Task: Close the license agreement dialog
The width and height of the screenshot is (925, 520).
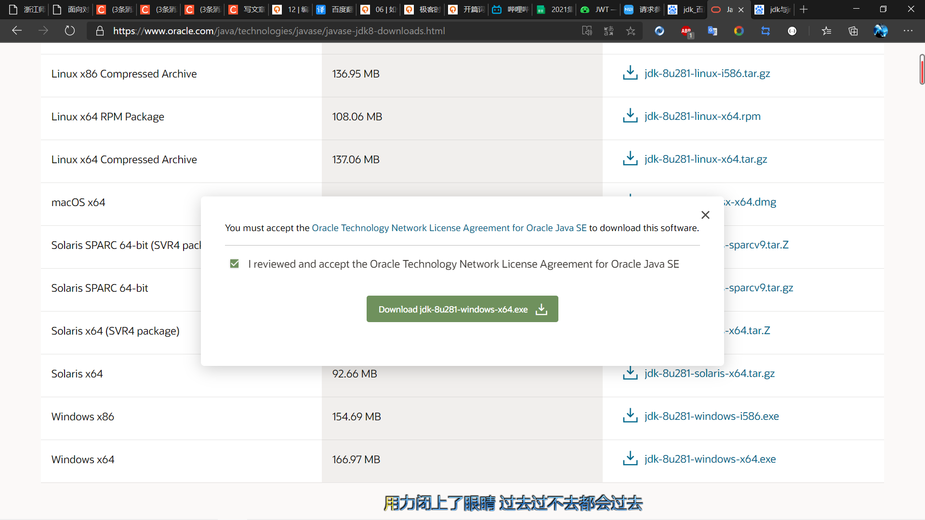Action: [705, 215]
